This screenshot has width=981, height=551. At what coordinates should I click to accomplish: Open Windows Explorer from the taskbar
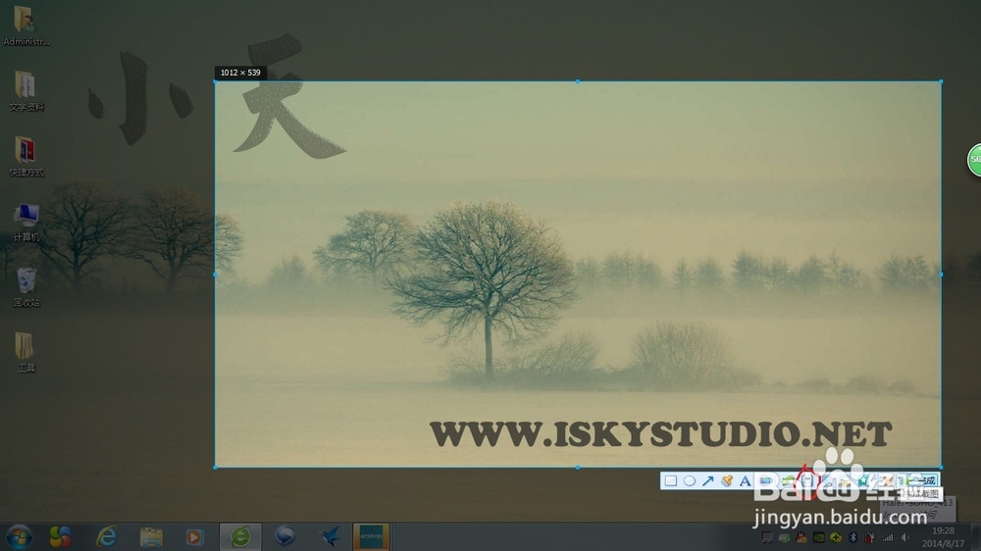[x=151, y=536]
